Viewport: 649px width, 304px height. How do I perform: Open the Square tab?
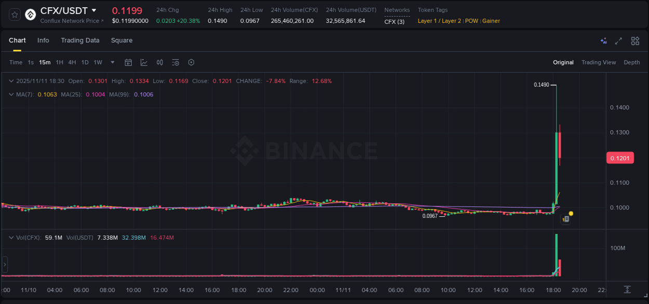(121, 40)
